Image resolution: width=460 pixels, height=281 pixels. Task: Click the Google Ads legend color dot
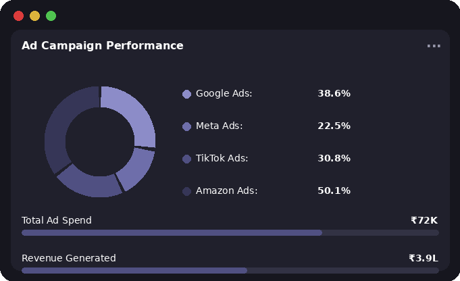tap(187, 94)
